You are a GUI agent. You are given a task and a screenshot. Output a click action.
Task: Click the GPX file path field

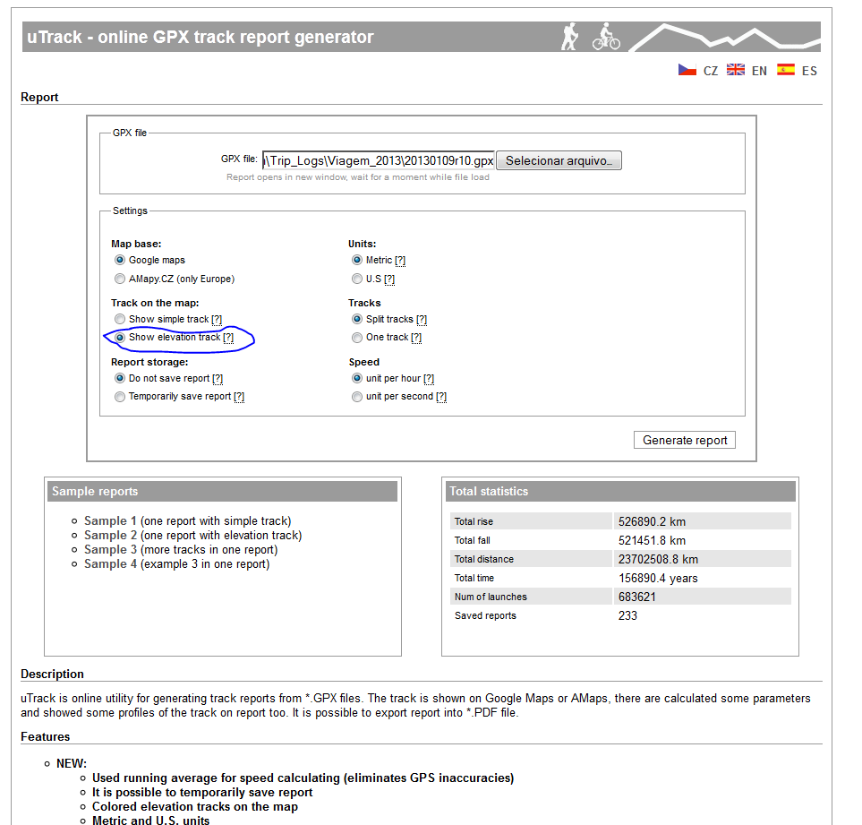click(378, 161)
